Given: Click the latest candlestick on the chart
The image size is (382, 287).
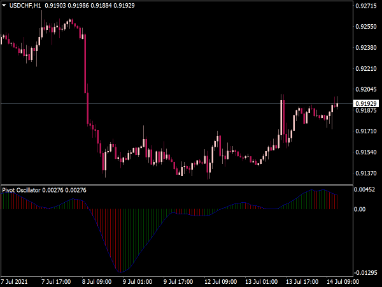Looking at the screenshot, I should click(x=337, y=105).
